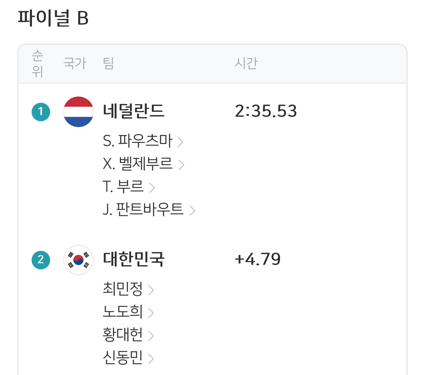This screenshot has height=375, width=425.
Task: Open skater X. 벨제부르 profile
Action: [138, 164]
